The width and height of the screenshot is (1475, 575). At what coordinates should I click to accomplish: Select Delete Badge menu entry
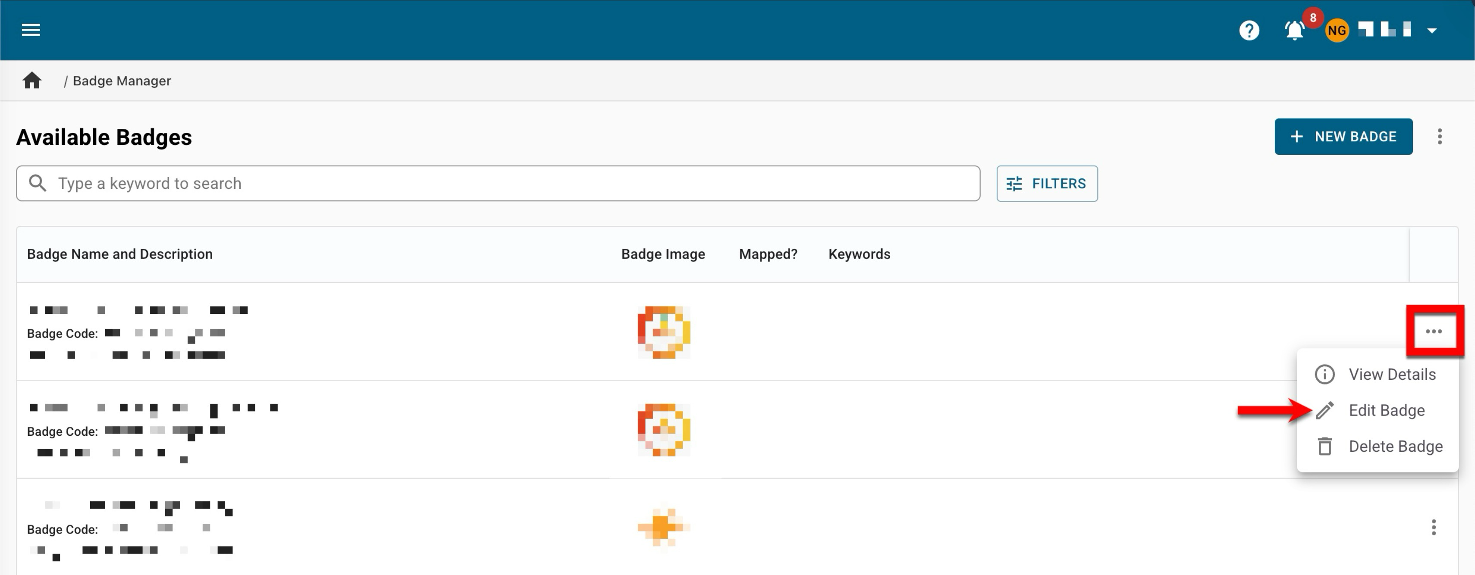pyautogui.click(x=1395, y=446)
